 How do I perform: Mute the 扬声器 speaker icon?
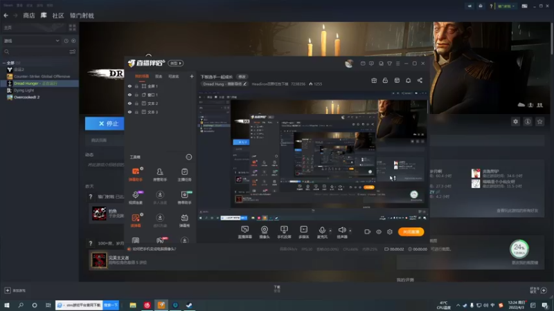[341, 230]
